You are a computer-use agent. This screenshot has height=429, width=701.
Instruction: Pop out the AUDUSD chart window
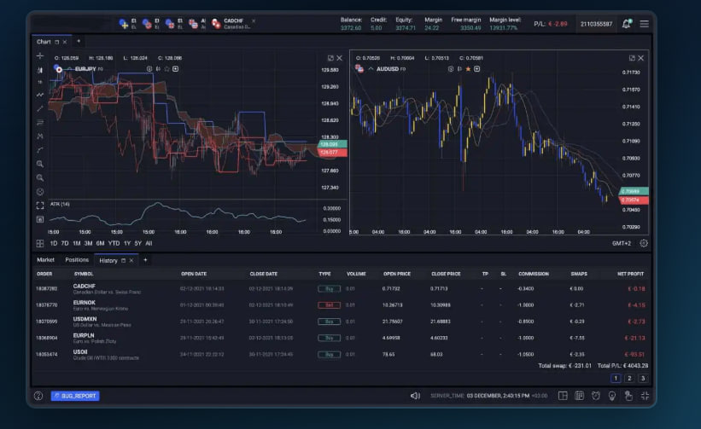pyautogui.click(x=632, y=58)
